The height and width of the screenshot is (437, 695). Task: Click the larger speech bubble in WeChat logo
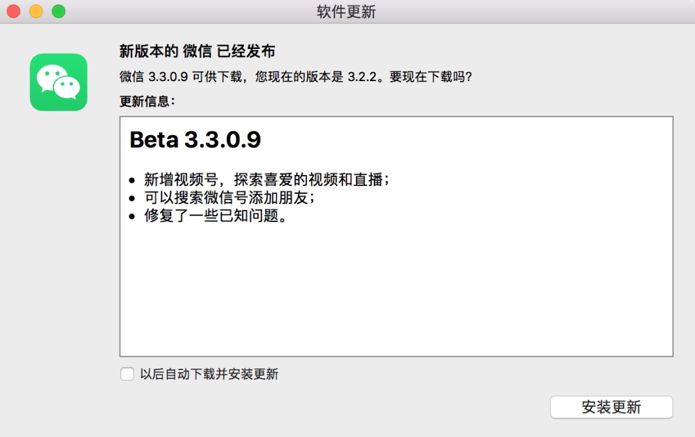click(x=50, y=77)
